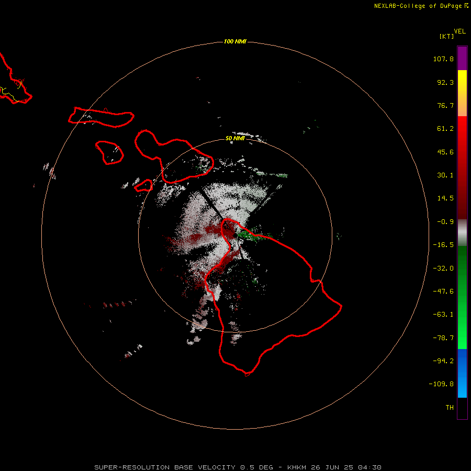Viewport: 471px width, 471px height.
Task: Click the 100 NMI range ring label
Action: pyautogui.click(x=235, y=41)
